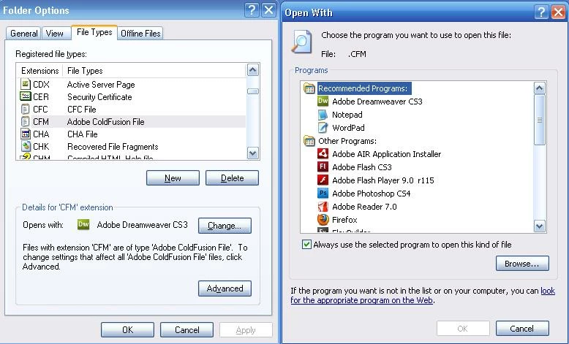Click down arrow of Registered file types scrollbar
Screen dimensions: 569x344
(x=252, y=153)
